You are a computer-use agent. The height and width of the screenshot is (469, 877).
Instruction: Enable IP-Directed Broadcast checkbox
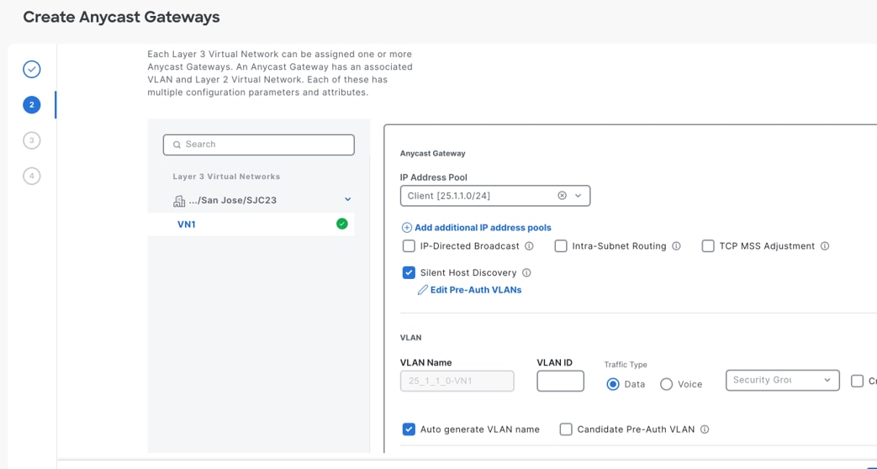pyautogui.click(x=409, y=246)
